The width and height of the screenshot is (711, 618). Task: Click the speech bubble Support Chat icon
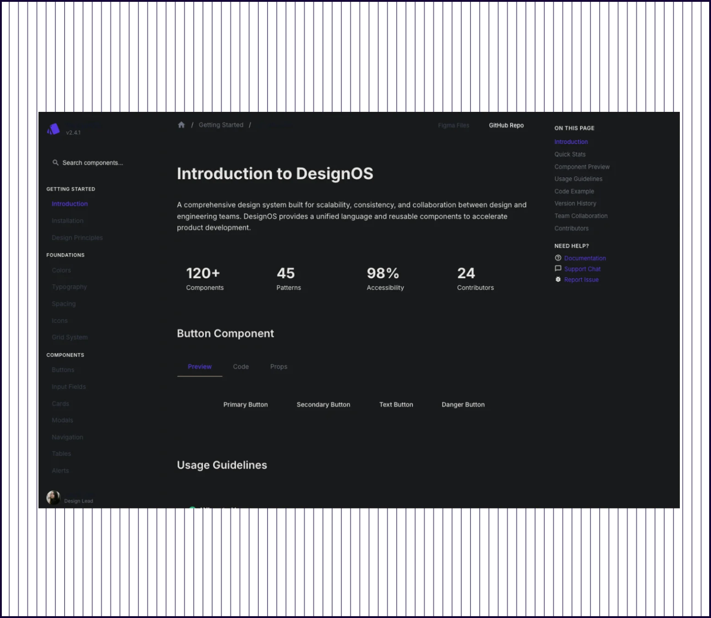[558, 269]
